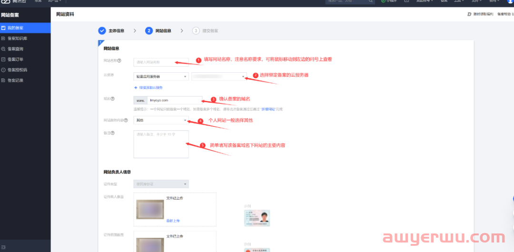
Task: Click the 限时领取福利 link
Action: pos(483,14)
